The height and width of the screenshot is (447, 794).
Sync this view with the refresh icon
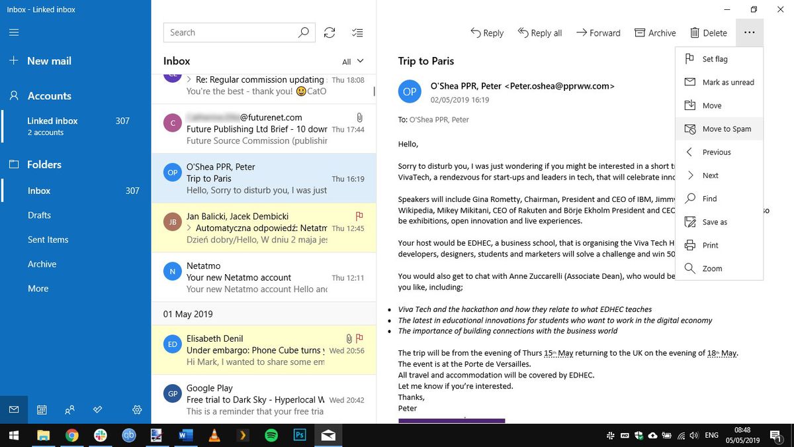click(330, 32)
